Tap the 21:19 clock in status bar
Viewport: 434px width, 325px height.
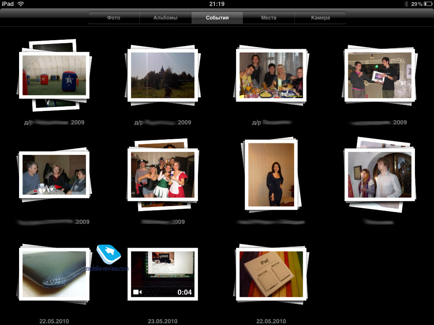(217, 4)
